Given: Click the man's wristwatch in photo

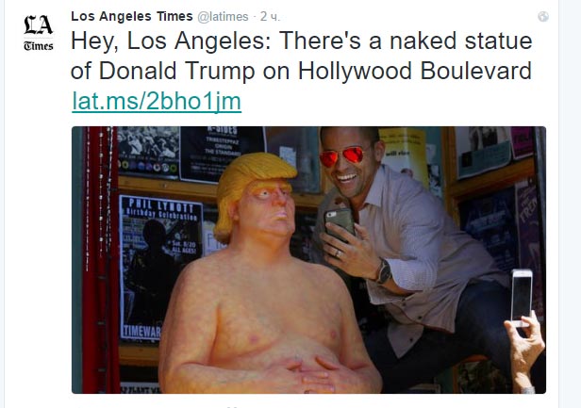Looking at the screenshot, I should coord(384,271).
